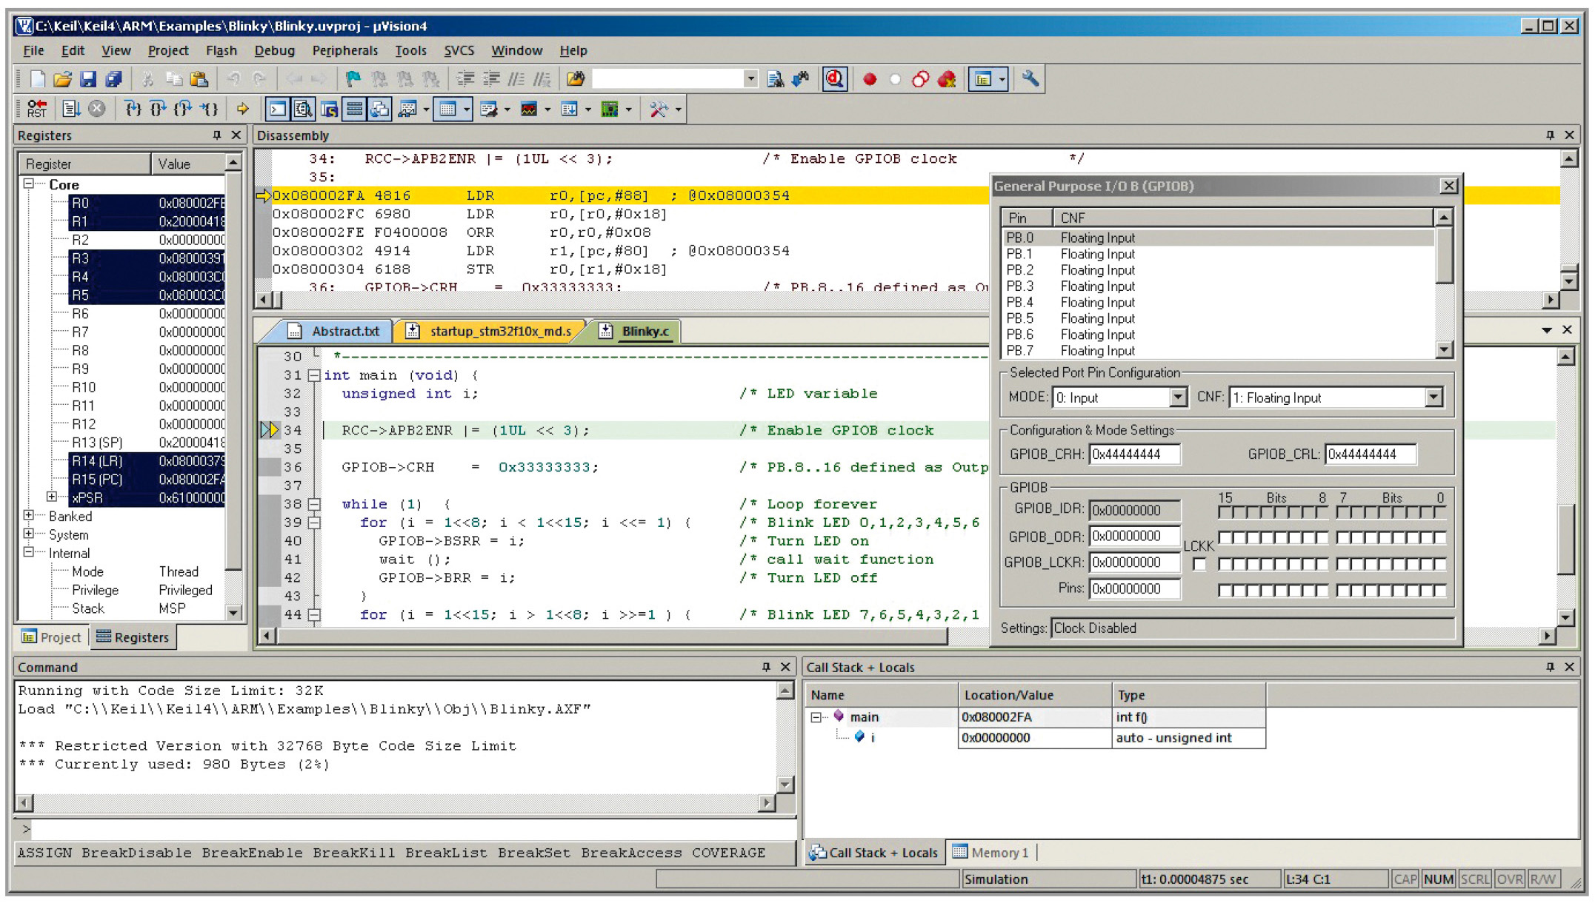This screenshot has width=1595, height=903.
Task: Open the Peripherals menu
Action: (344, 50)
